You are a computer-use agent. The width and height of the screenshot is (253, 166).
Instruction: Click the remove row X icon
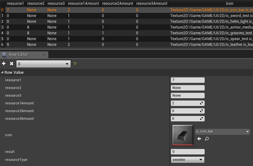click(11, 64)
